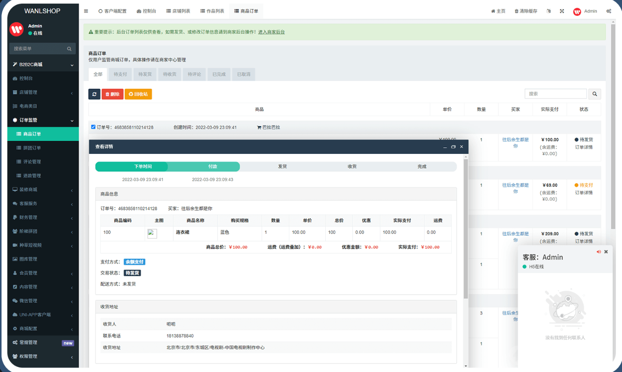Click the magnifier icon in the sidebar menu search
The image size is (622, 372).
point(69,49)
